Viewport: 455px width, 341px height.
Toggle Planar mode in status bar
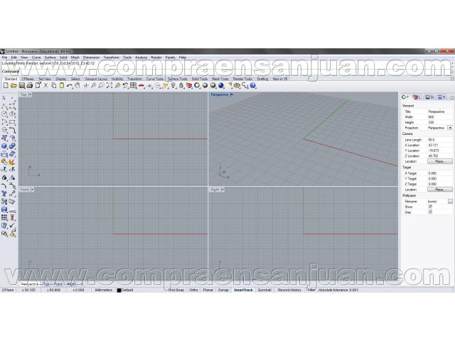point(208,290)
